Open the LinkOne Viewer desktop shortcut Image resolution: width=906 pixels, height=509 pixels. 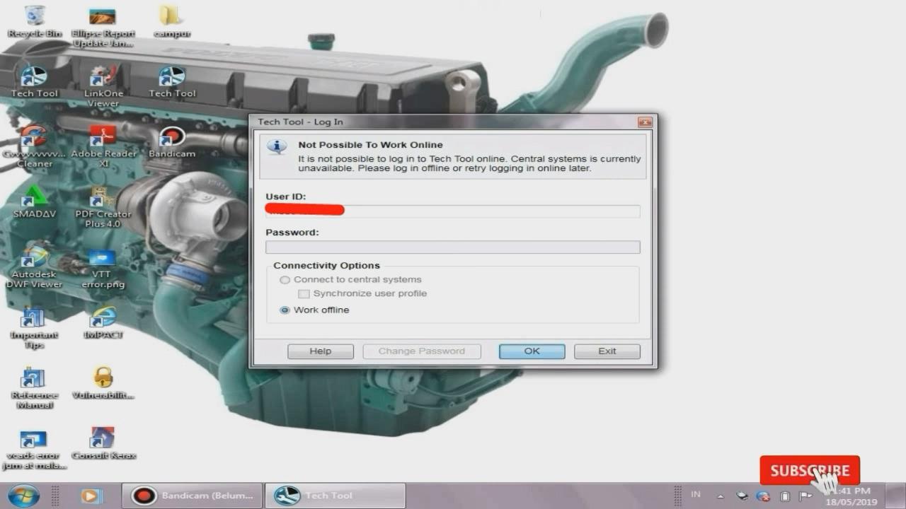click(103, 86)
